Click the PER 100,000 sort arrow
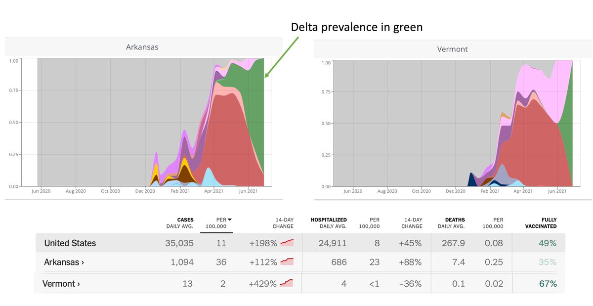The width and height of the screenshot is (593, 306). [229, 219]
